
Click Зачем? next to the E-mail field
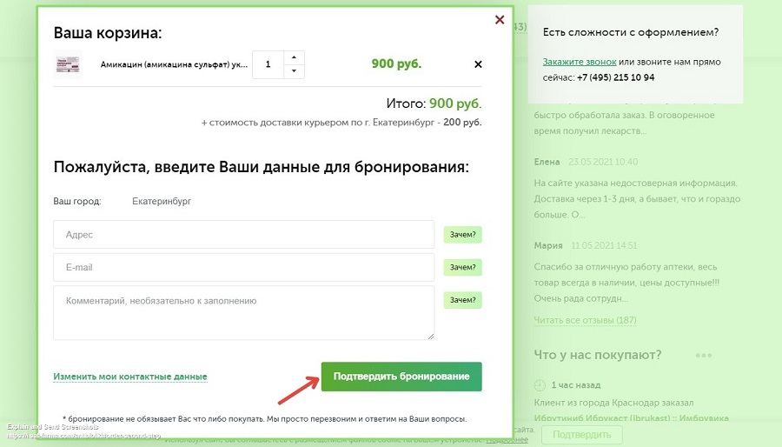462,267
